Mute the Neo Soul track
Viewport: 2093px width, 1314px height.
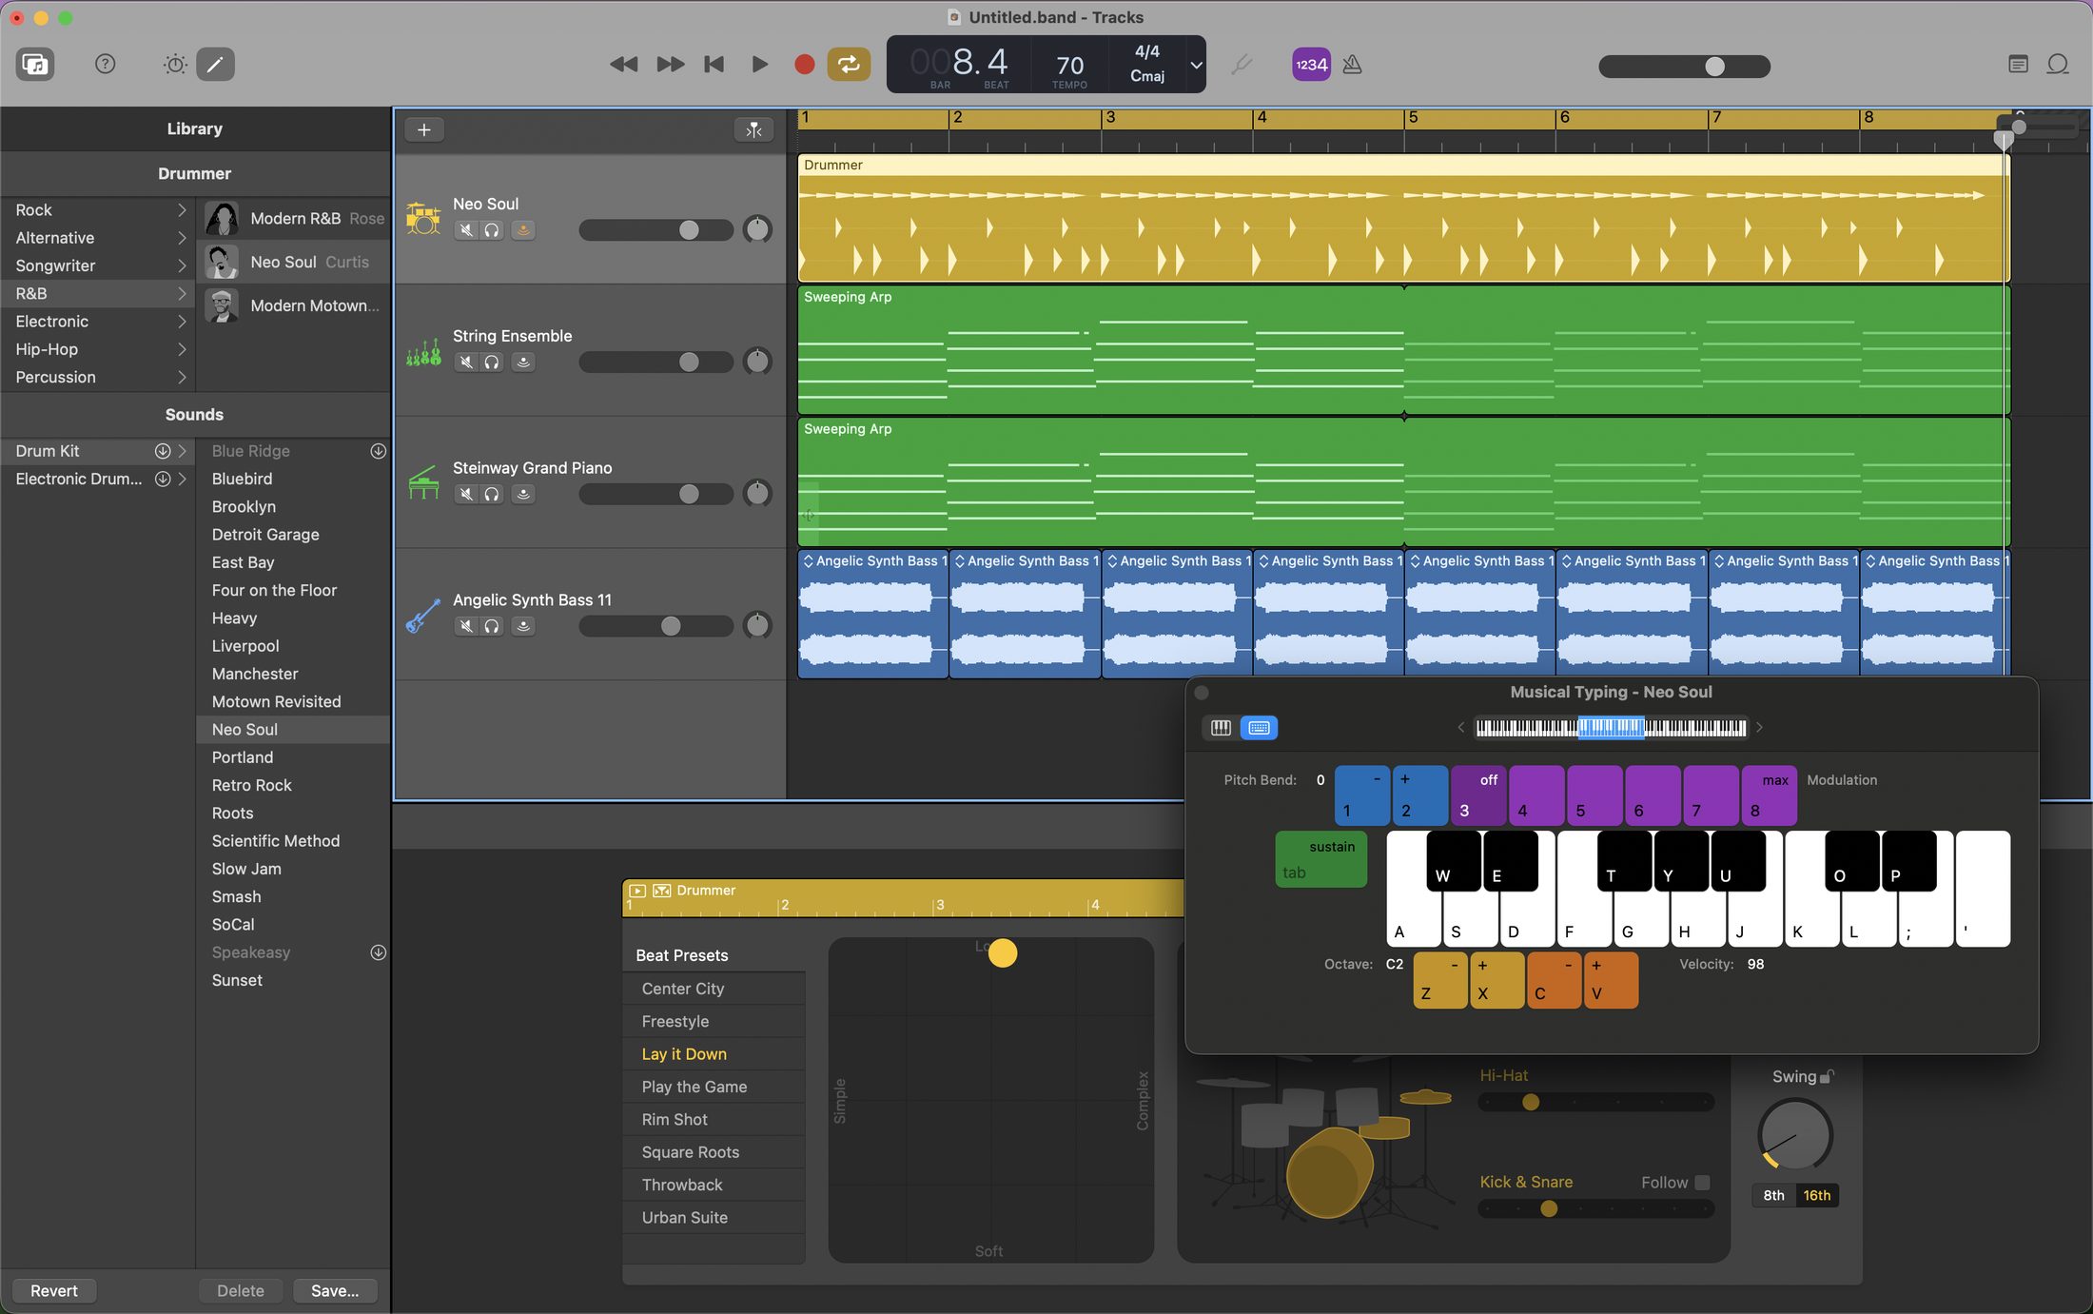[465, 230]
